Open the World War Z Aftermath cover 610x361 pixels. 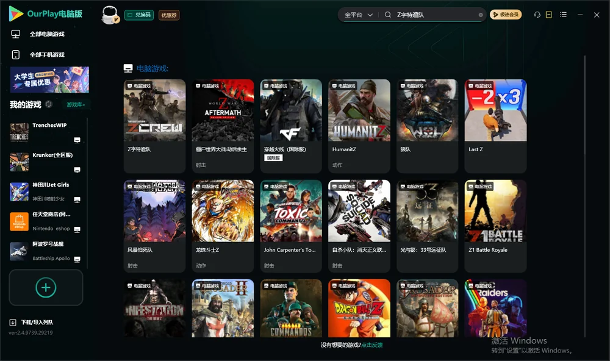[223, 110]
